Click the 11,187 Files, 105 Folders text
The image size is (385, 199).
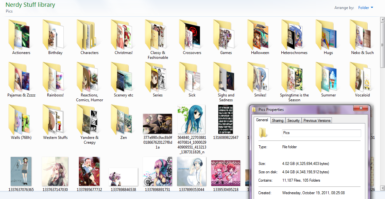click(x=301, y=180)
